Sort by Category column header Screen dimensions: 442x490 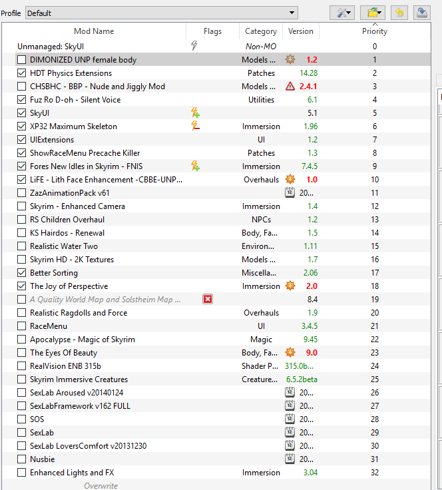[x=261, y=31]
